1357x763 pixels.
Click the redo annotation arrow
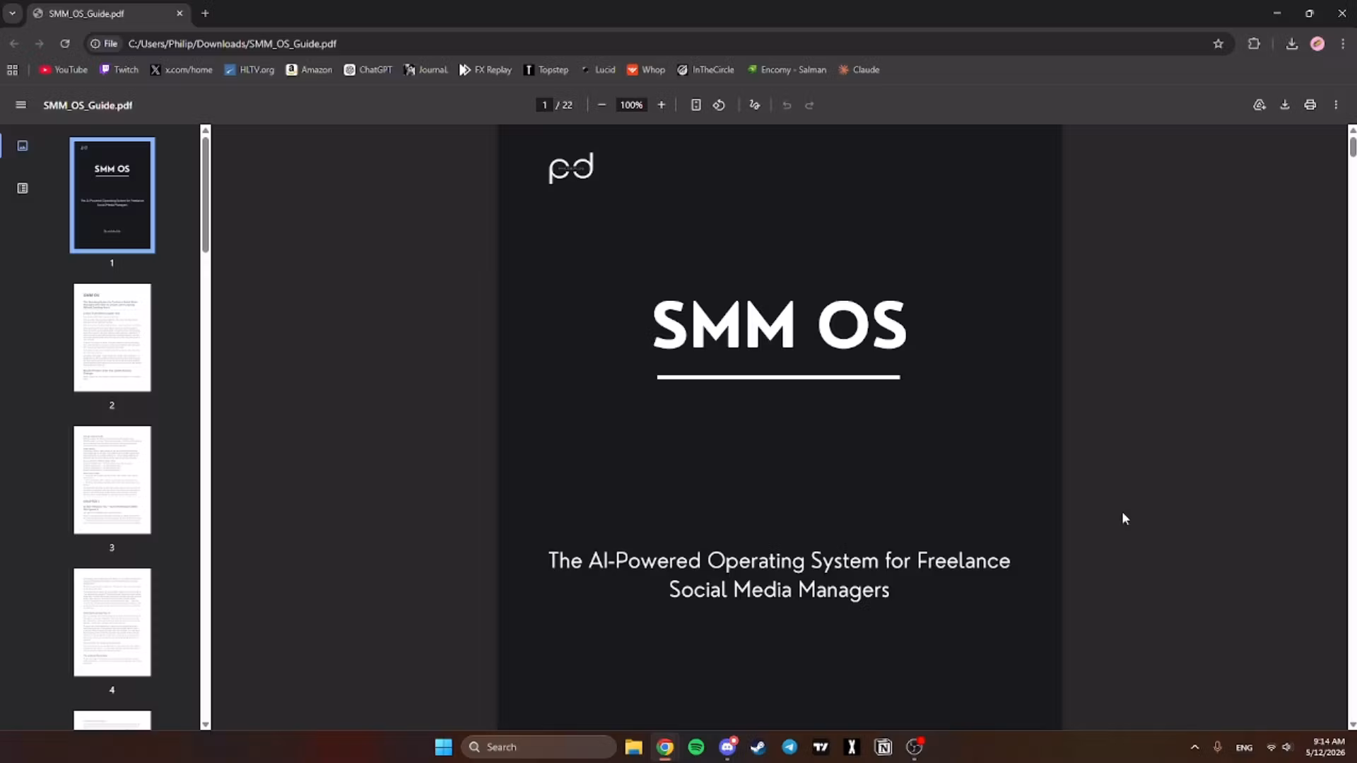point(809,105)
